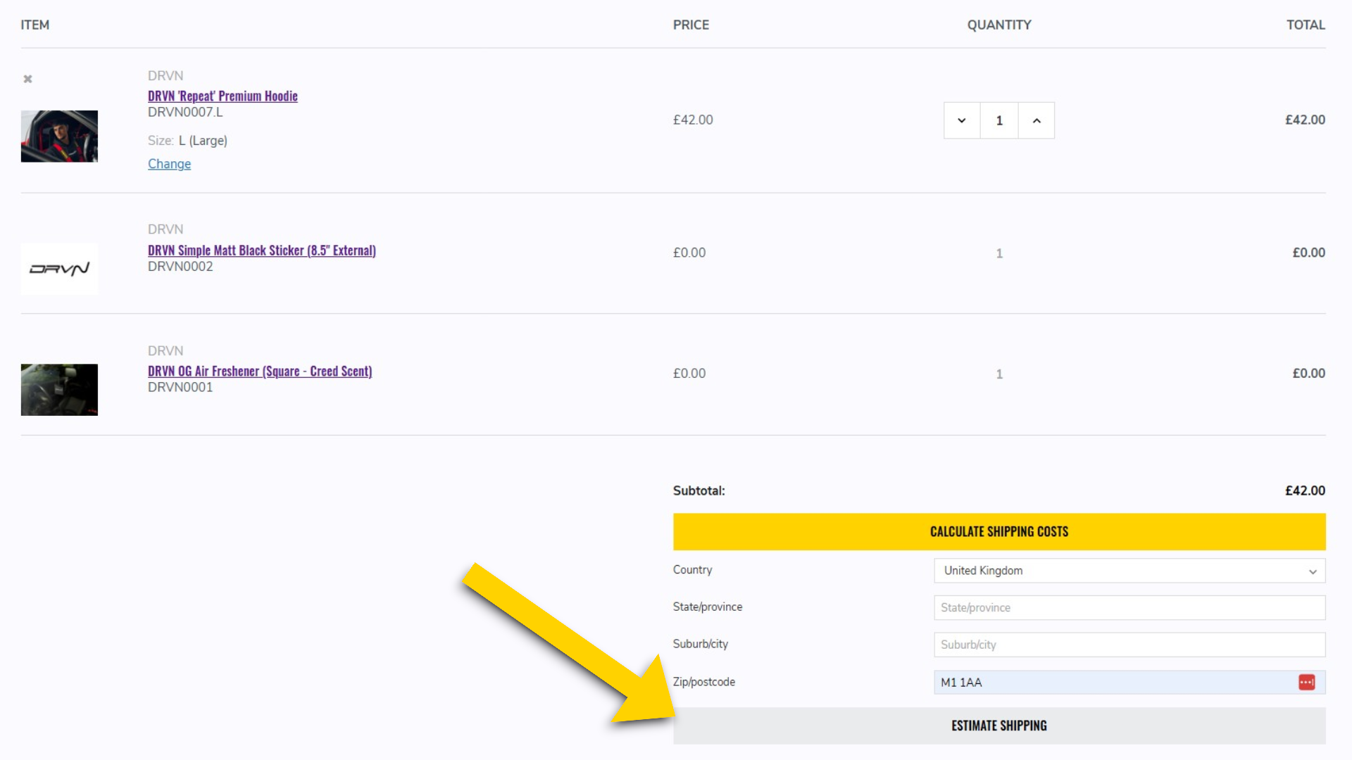Click the Subtotal: label
Image resolution: width=1352 pixels, height=760 pixels.
[699, 490]
